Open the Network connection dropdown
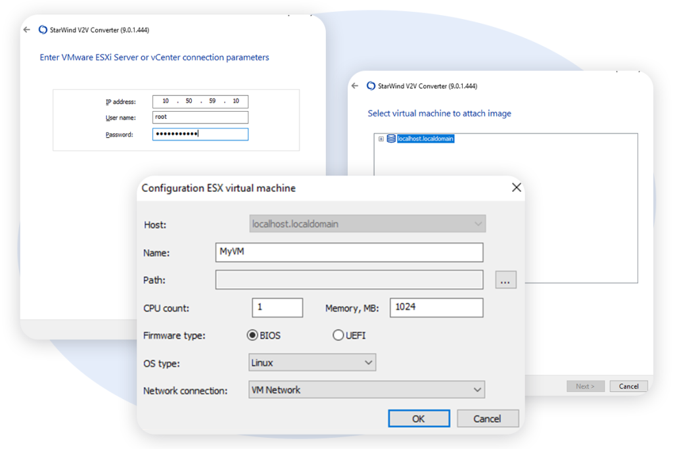 366,390
